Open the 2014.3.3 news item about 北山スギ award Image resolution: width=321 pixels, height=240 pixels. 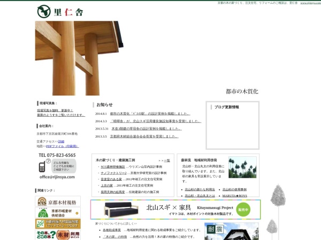point(156,121)
